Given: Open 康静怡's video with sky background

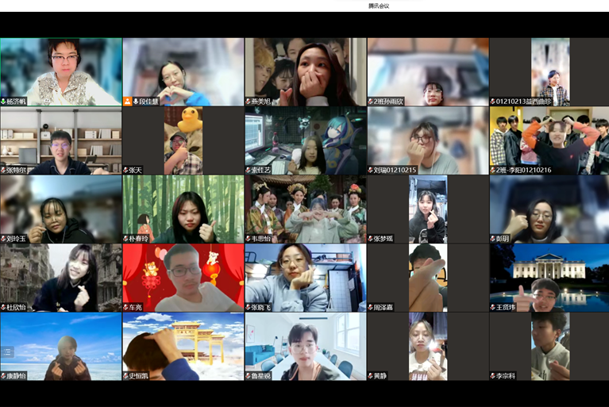Looking at the screenshot, I should (x=61, y=345).
